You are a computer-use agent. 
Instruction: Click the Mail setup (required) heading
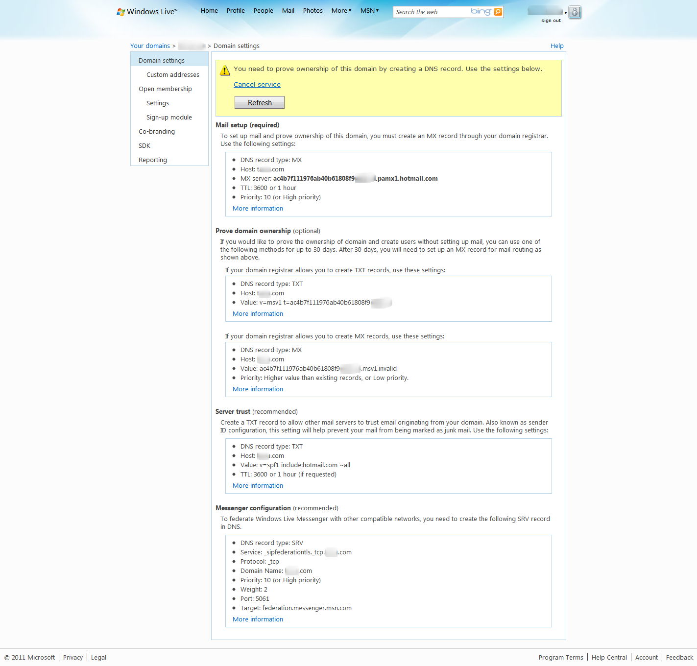[247, 125]
